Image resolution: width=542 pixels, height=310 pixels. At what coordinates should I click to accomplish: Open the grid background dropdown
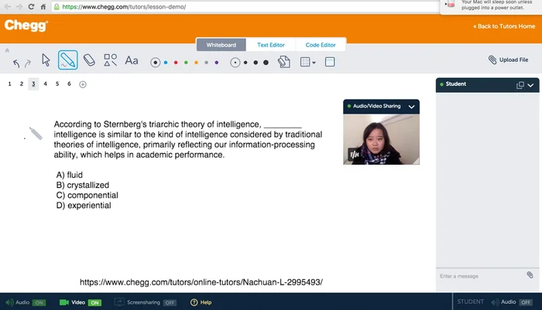click(x=307, y=62)
